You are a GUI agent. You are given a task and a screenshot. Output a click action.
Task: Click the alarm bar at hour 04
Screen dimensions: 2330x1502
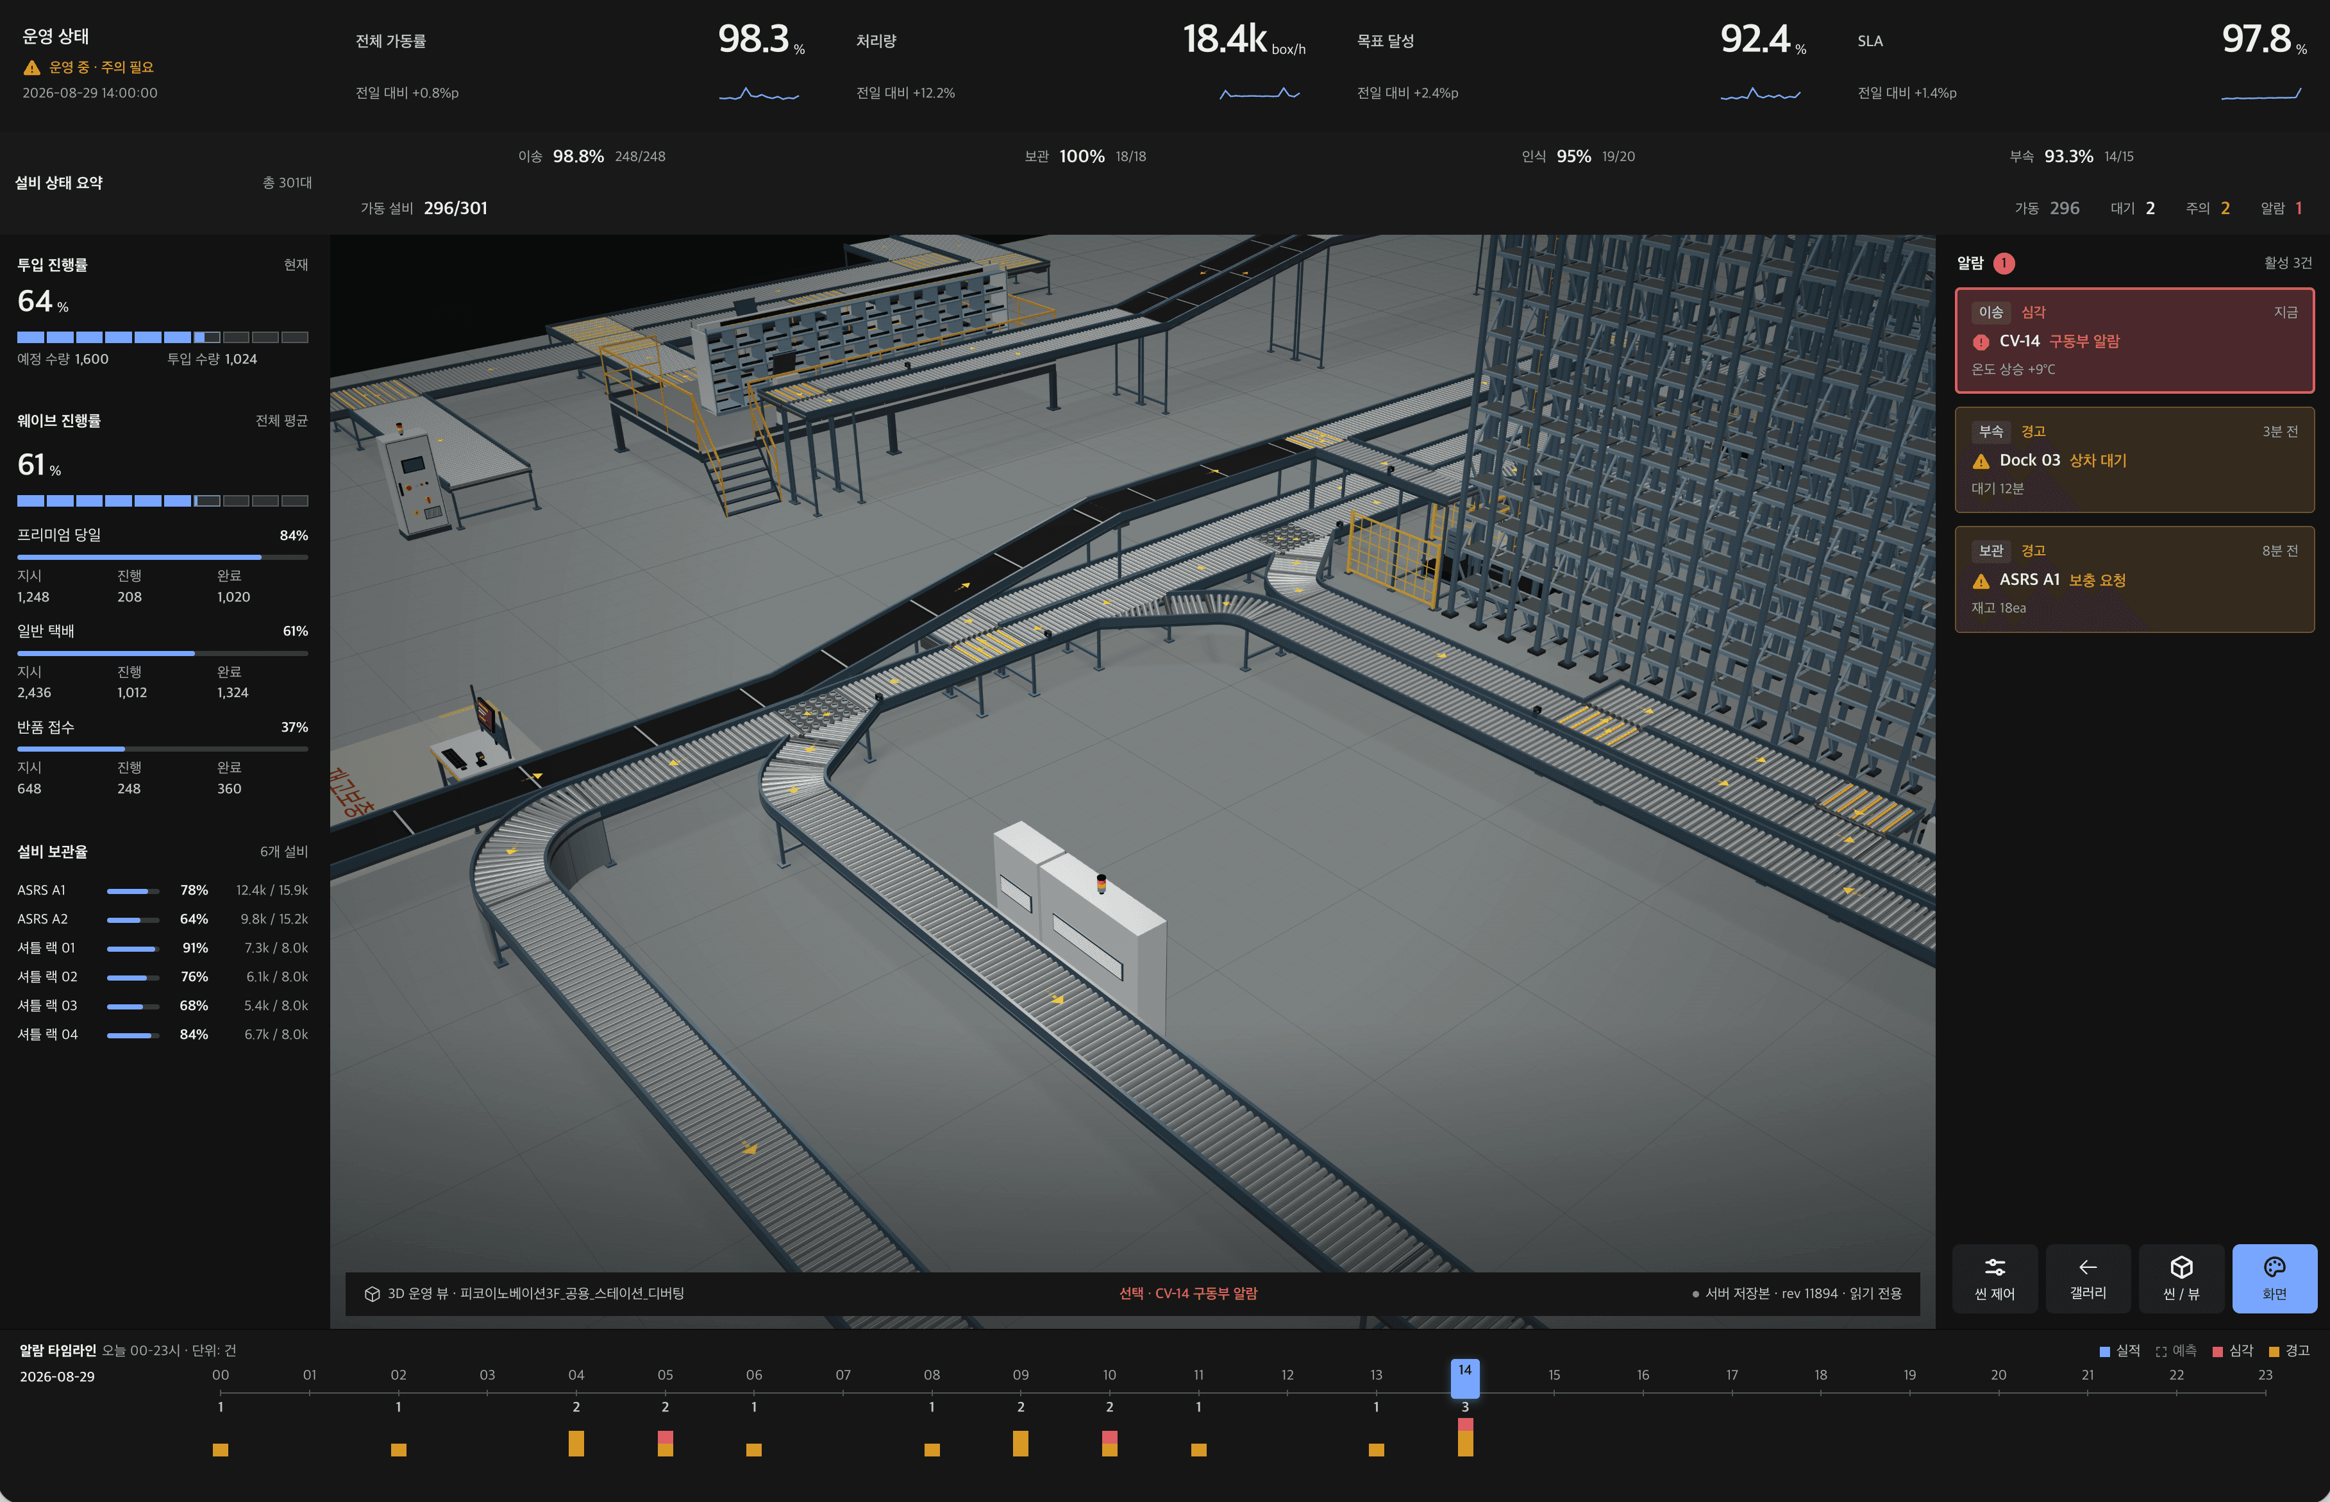[576, 1444]
